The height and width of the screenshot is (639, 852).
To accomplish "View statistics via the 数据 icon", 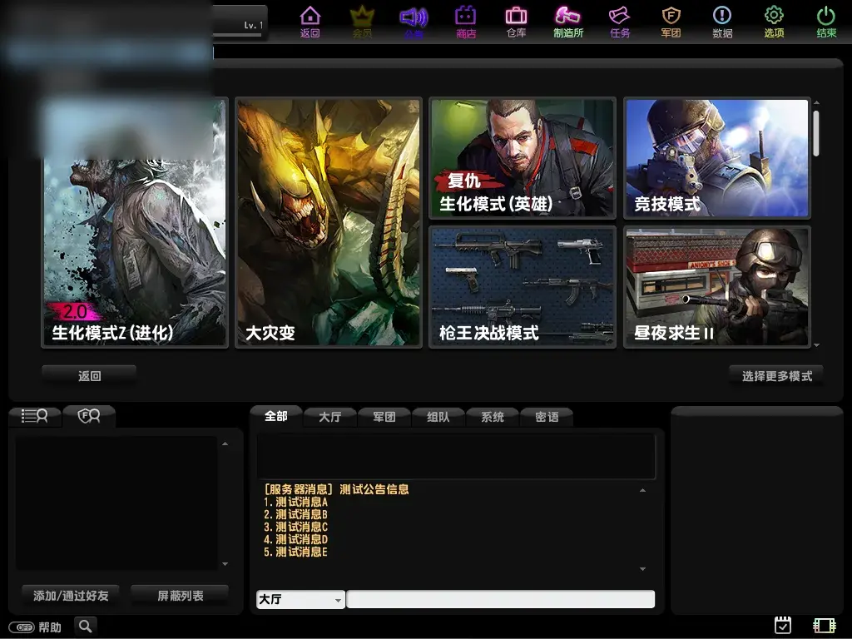I will click(x=723, y=22).
